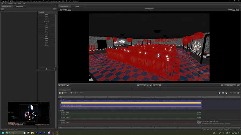This screenshot has height=135, width=241.
Task: Apply the Jitter procedural preset
Action: tap(46, 31)
